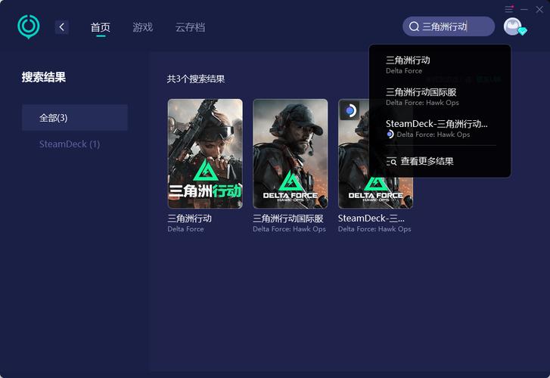The width and height of the screenshot is (550, 378).
Task: Switch to the 游戏 tab
Action: point(143,27)
